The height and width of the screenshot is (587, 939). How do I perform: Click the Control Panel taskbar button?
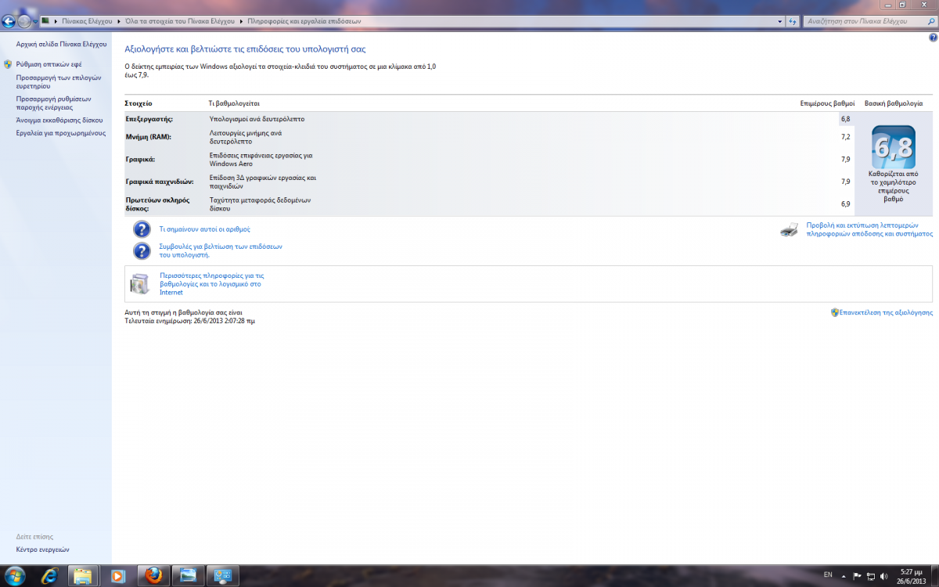coord(221,575)
